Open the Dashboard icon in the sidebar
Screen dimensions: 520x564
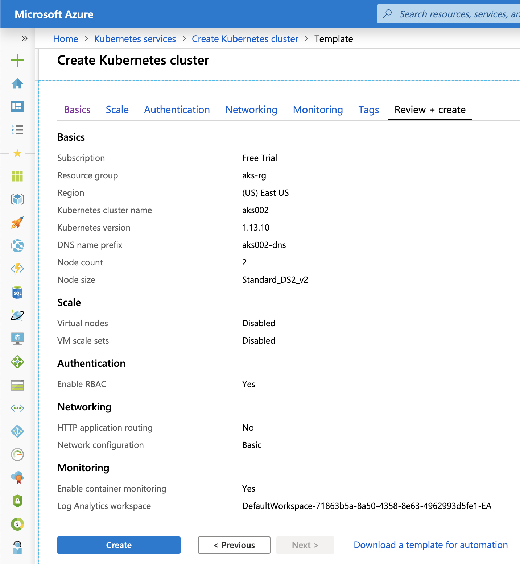17,107
